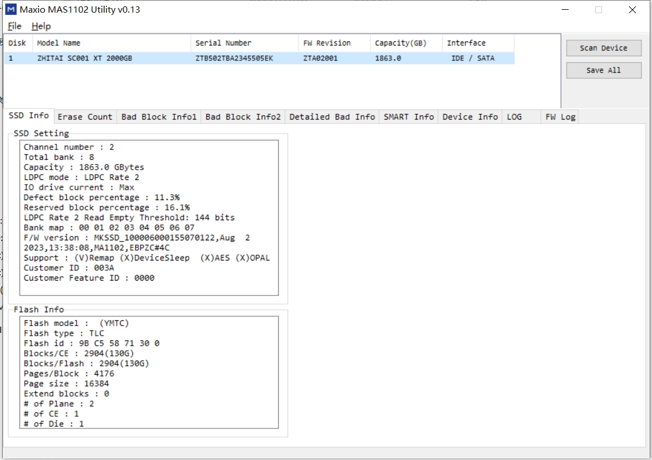Viewport: 652px width, 460px height.
Task: Close the Maxio MAS1102 Utility window
Action: pyautogui.click(x=632, y=10)
